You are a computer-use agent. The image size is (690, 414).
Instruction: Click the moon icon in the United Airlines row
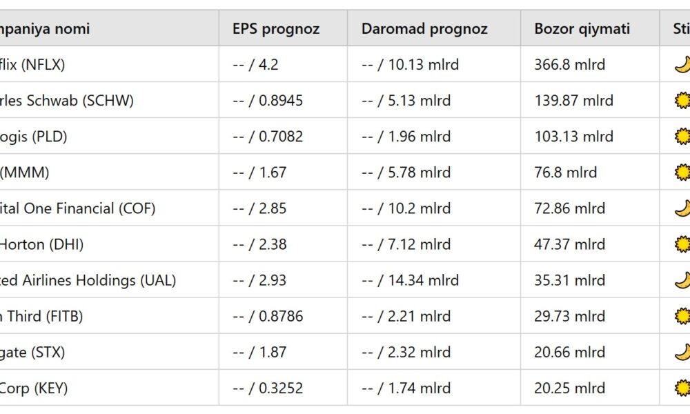click(x=682, y=280)
